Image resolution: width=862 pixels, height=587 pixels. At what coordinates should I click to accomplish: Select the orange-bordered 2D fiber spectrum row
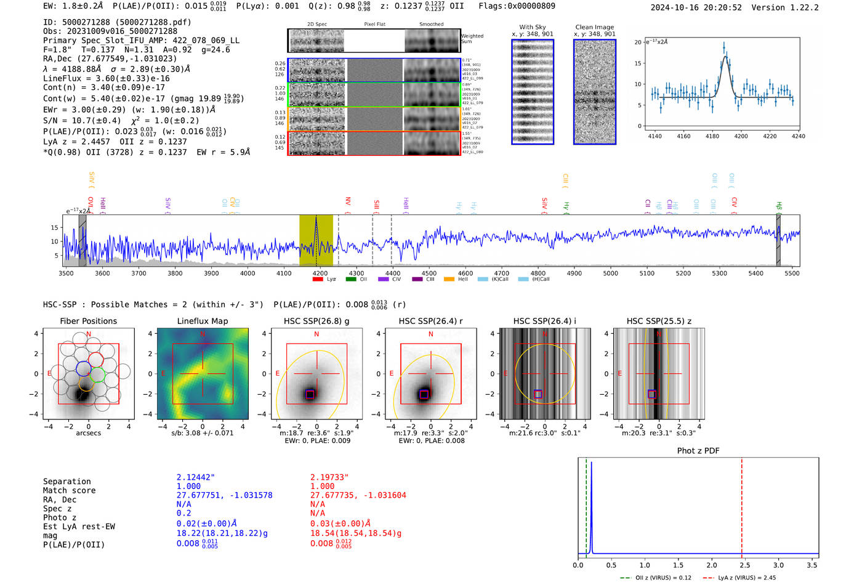[x=374, y=119]
